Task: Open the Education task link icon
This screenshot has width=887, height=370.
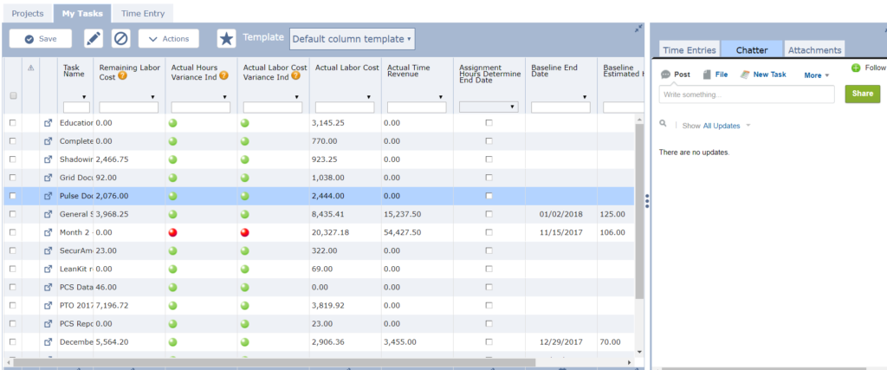Action: pos(49,123)
